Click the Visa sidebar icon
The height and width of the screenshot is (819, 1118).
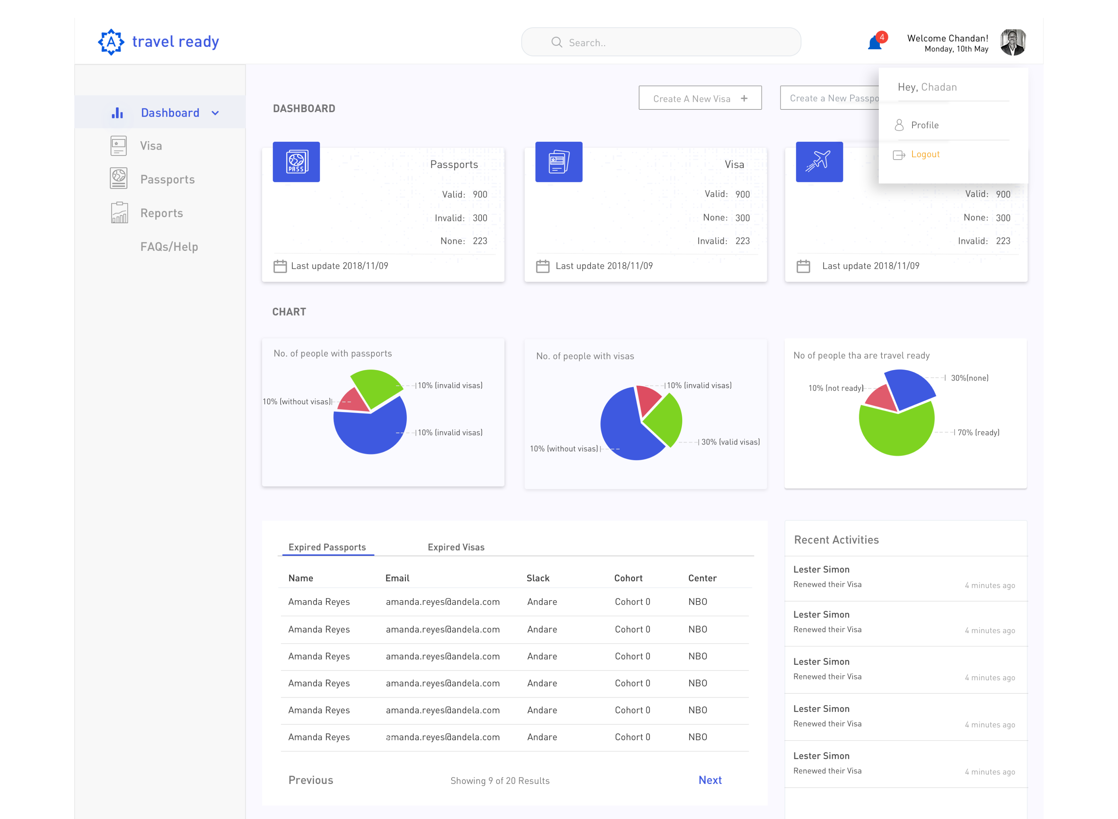pyautogui.click(x=118, y=146)
